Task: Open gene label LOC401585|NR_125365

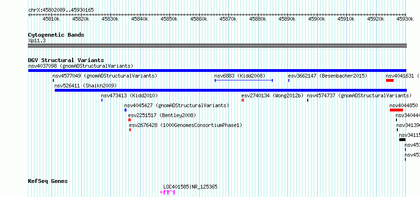Action: point(191,187)
